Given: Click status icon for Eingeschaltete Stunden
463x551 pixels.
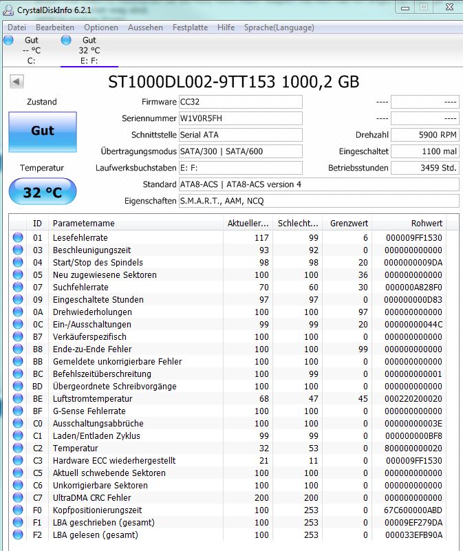Looking at the screenshot, I should click(18, 299).
